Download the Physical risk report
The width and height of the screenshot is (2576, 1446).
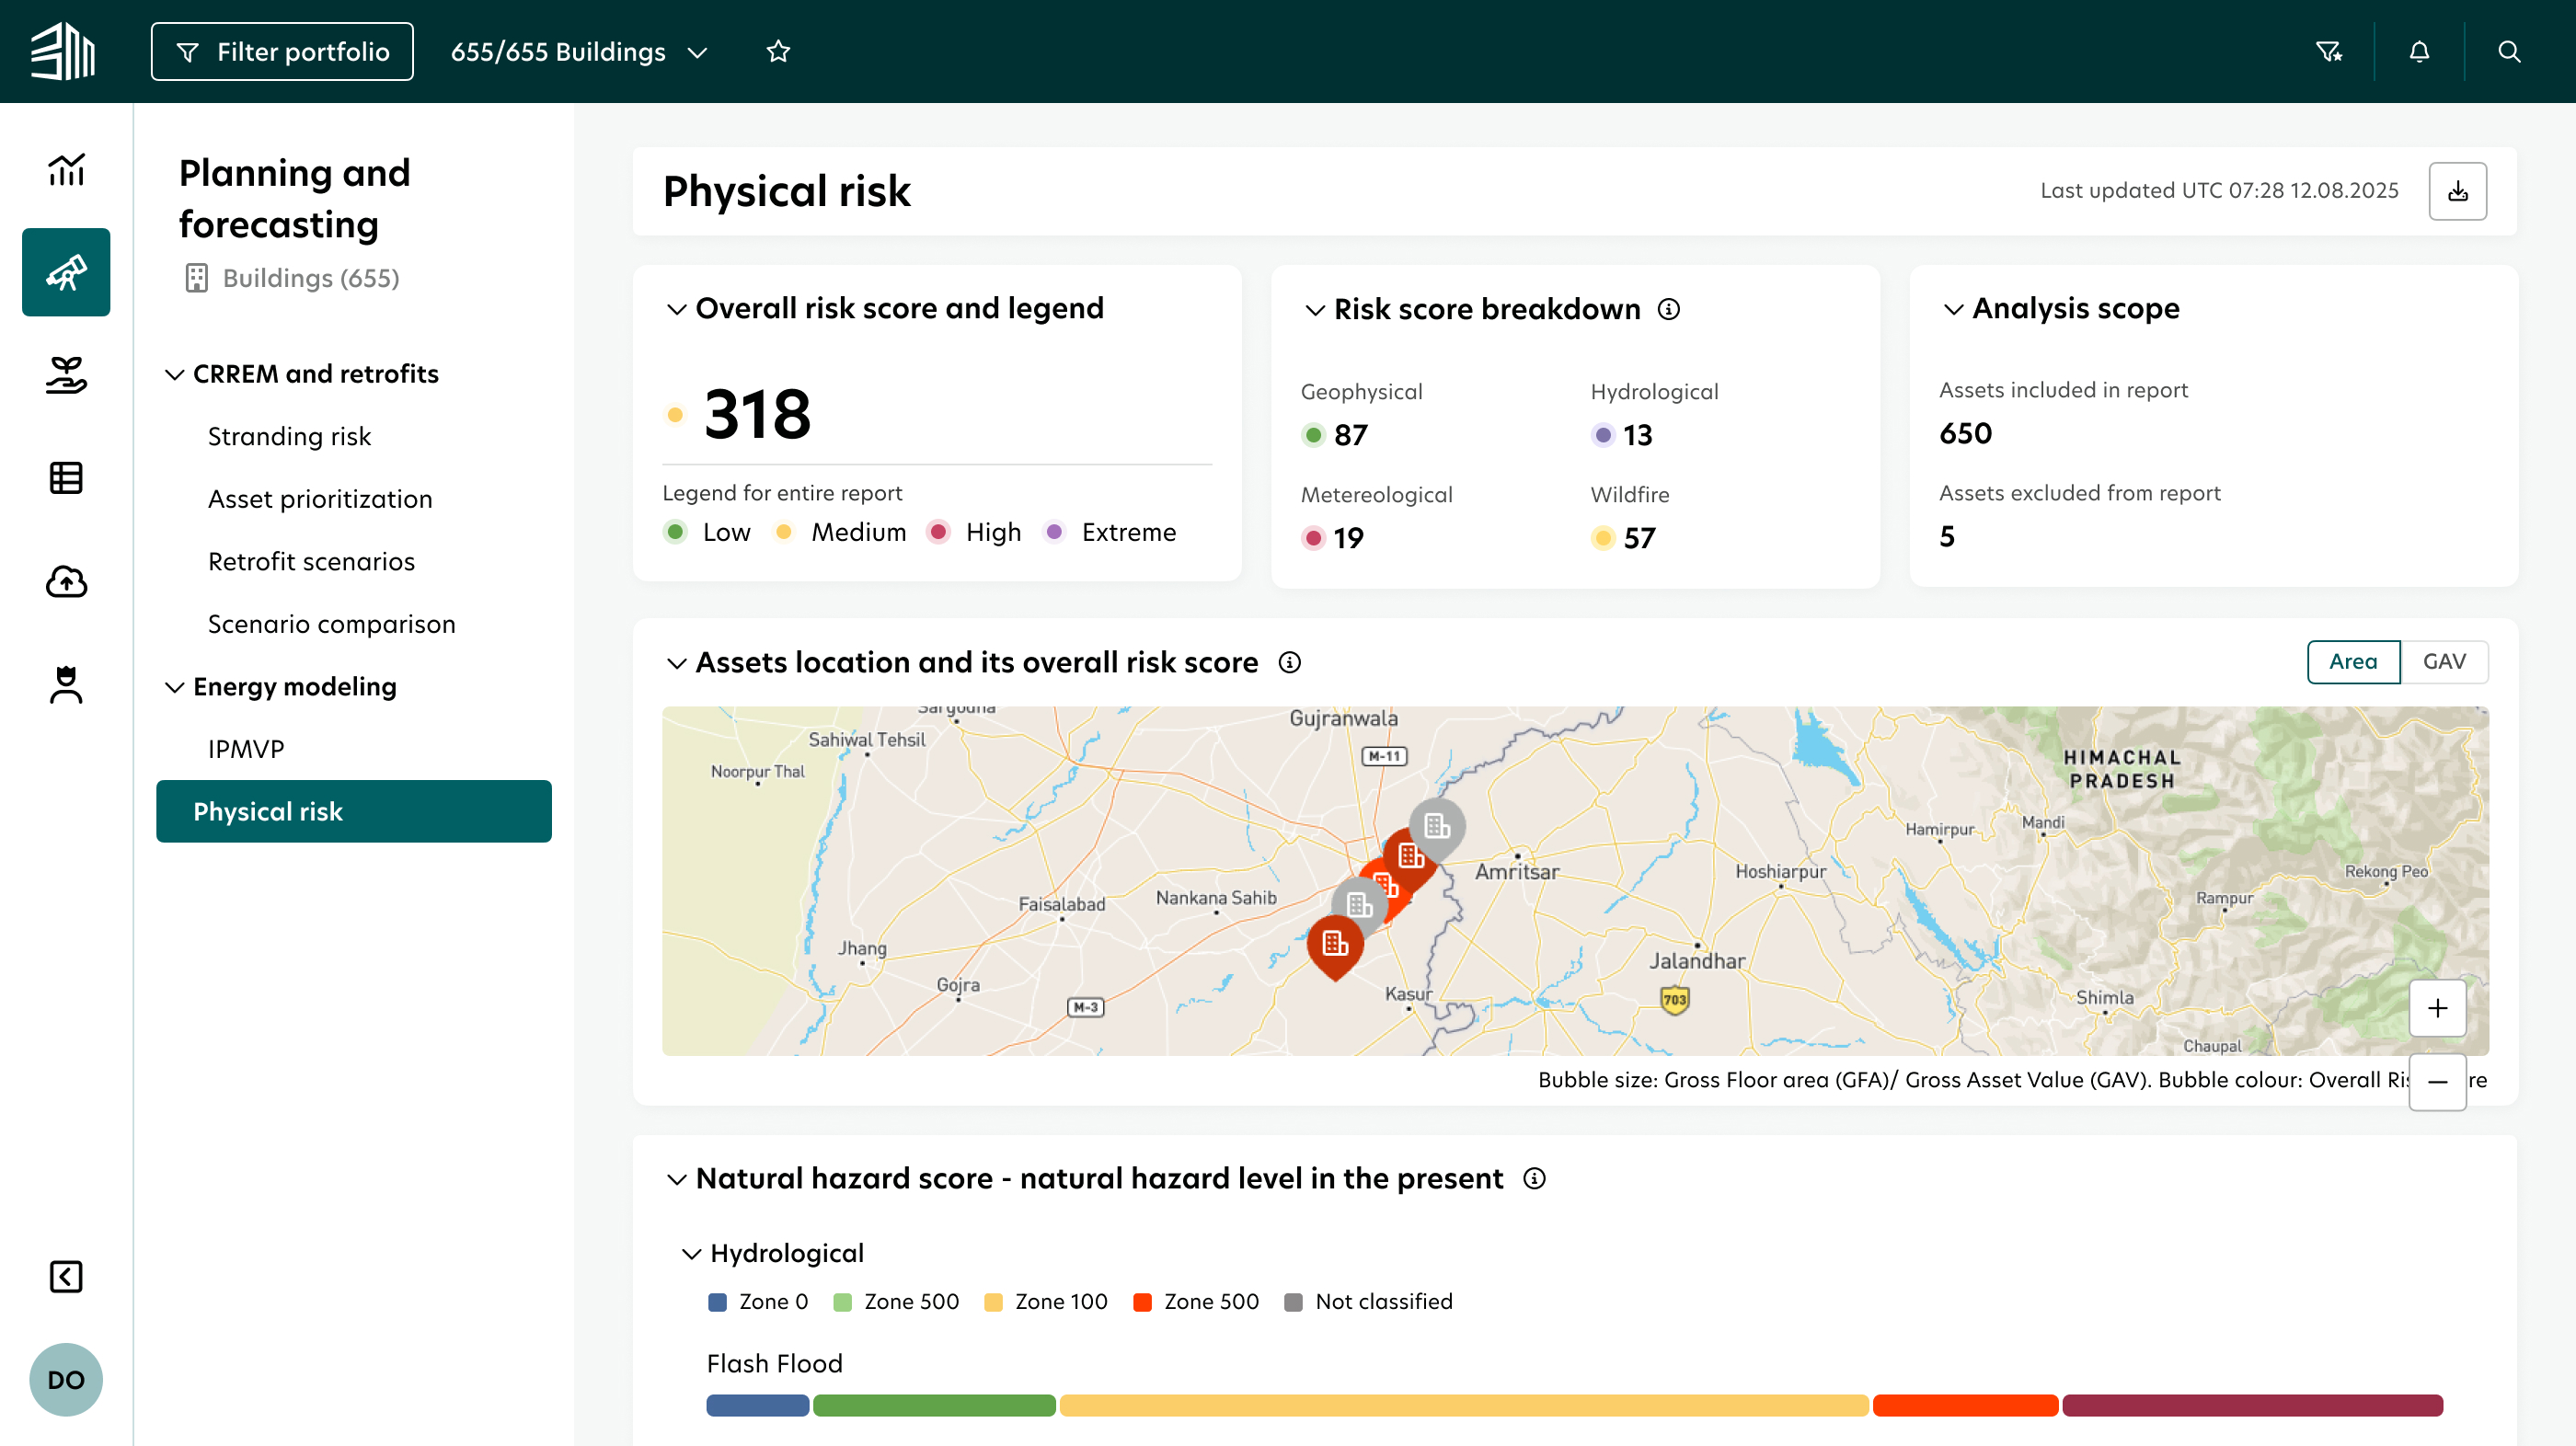click(x=2458, y=191)
